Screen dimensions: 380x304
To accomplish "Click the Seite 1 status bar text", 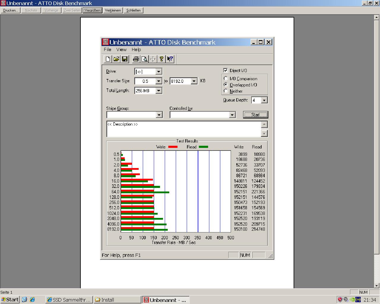I will click(x=7, y=292).
